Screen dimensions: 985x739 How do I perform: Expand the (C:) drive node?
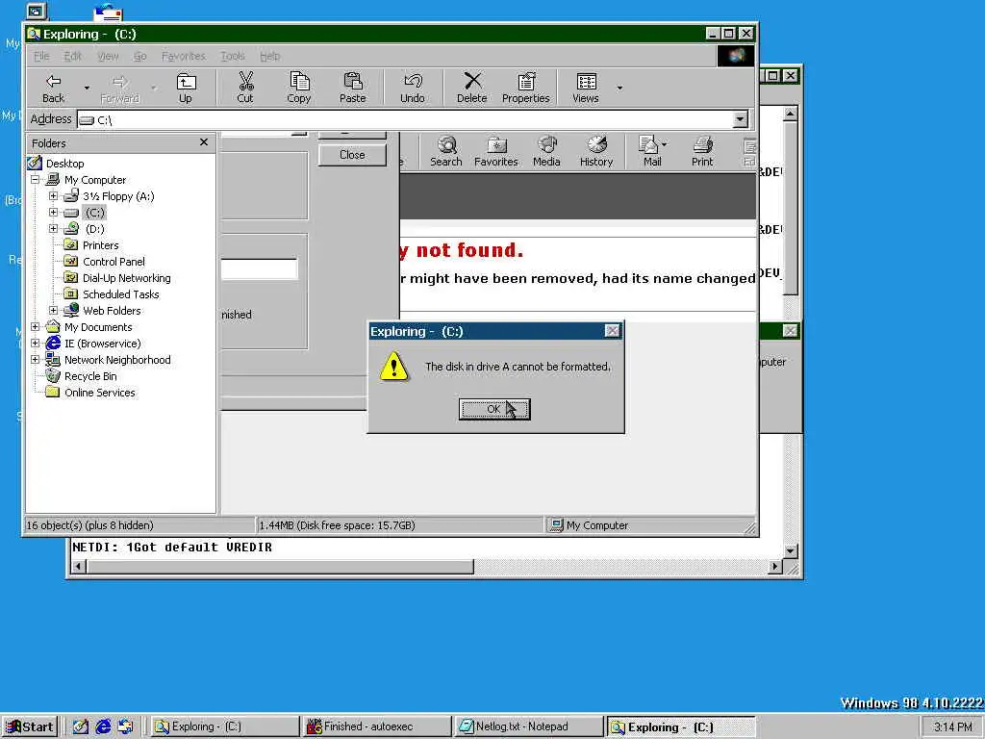[x=54, y=213]
